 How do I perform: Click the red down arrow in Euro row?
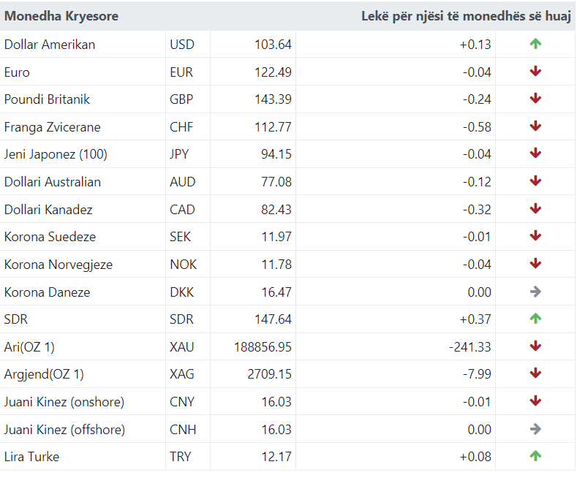point(535,72)
